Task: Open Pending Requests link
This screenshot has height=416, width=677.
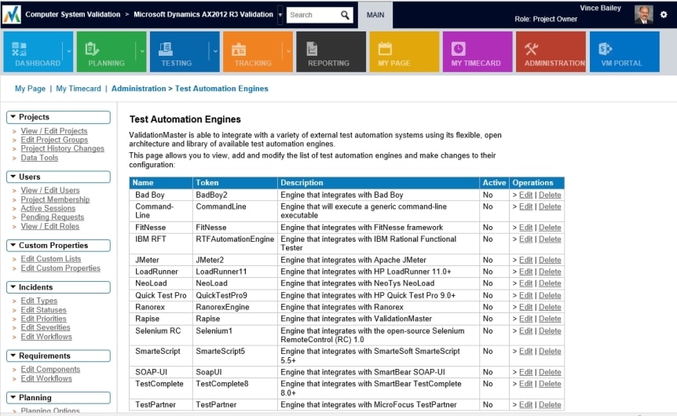Action: point(53,217)
